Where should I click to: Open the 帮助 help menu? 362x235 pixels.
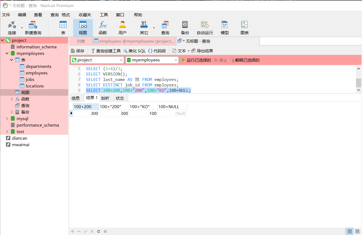point(138,15)
